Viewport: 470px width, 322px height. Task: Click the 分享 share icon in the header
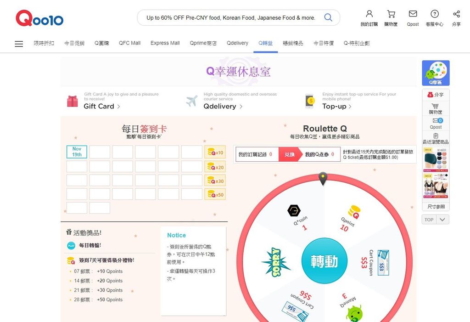[x=456, y=14]
